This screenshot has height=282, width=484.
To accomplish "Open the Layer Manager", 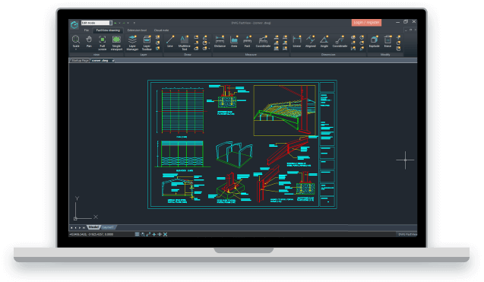I will pos(132,43).
